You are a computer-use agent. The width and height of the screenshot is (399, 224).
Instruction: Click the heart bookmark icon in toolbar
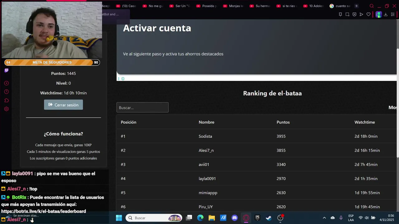coord(368,14)
